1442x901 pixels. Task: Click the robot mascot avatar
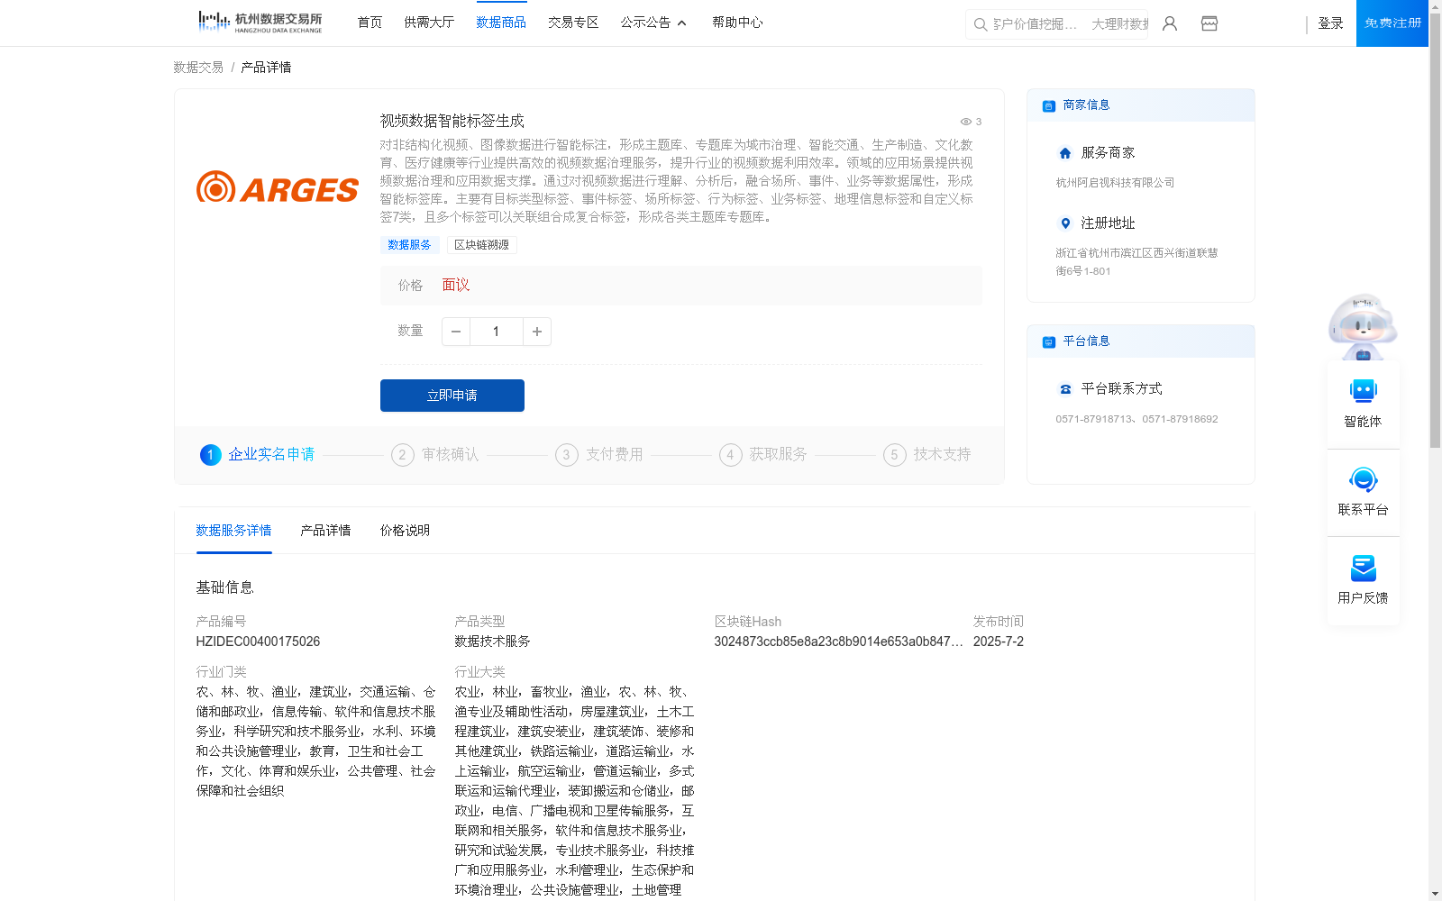pyautogui.click(x=1363, y=326)
